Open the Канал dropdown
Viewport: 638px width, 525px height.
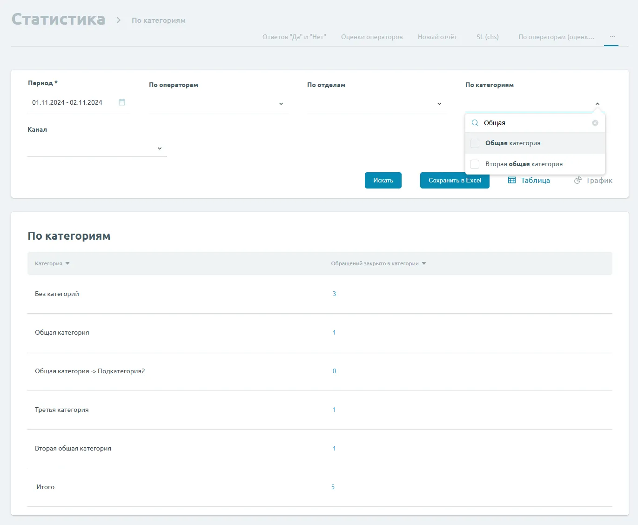(x=160, y=148)
